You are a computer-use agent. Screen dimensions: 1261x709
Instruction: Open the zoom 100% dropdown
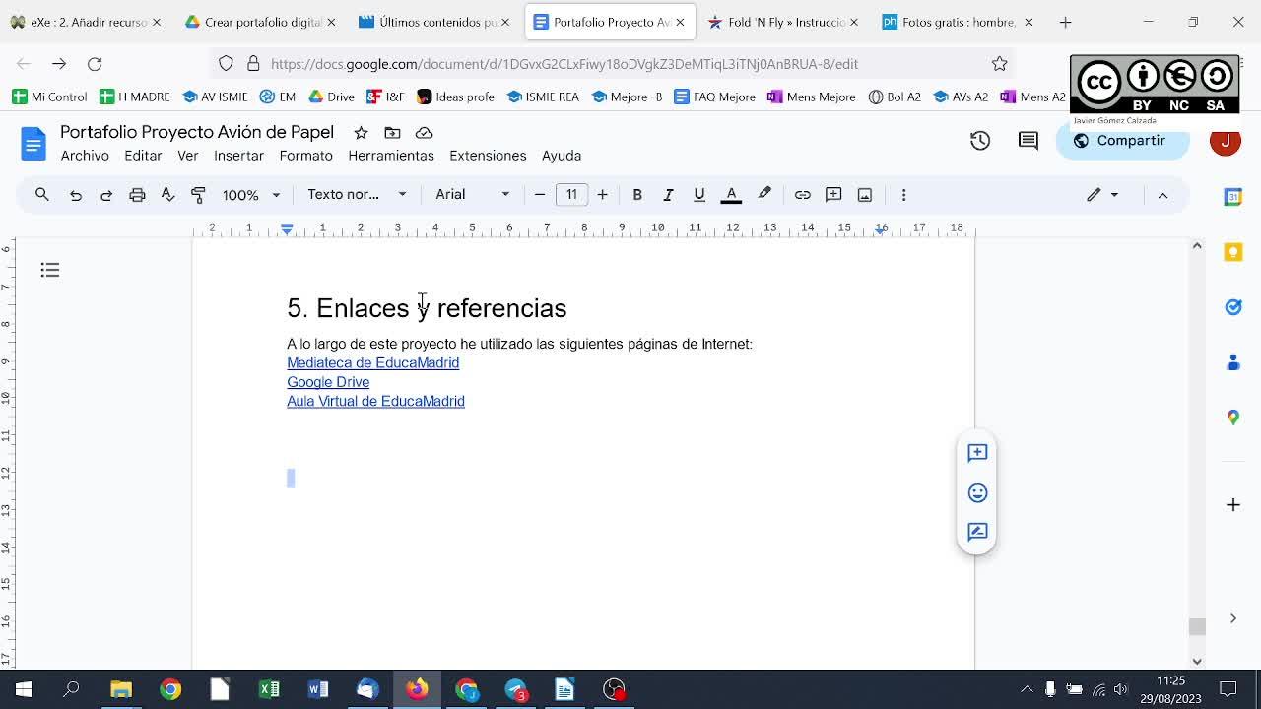[x=250, y=195]
